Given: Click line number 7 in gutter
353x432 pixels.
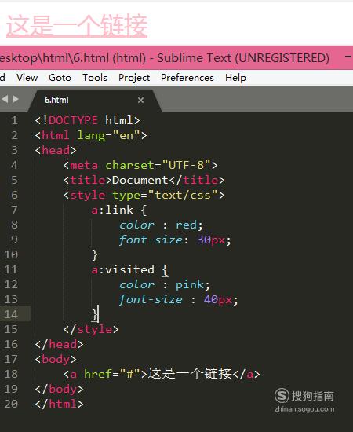Looking at the screenshot, I should click(14, 210).
